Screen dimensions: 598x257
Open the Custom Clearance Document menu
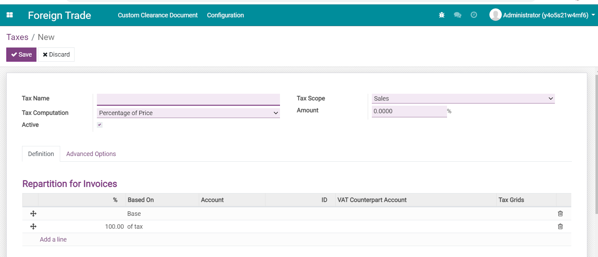point(158,15)
